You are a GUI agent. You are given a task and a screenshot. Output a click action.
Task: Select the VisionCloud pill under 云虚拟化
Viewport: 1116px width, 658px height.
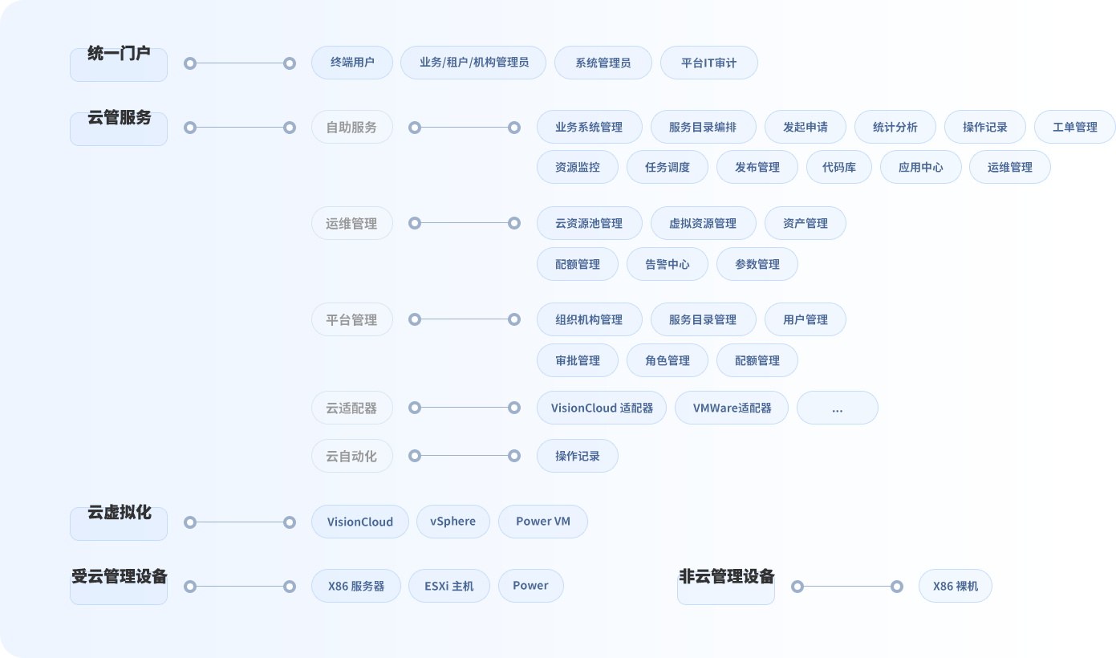tap(360, 522)
